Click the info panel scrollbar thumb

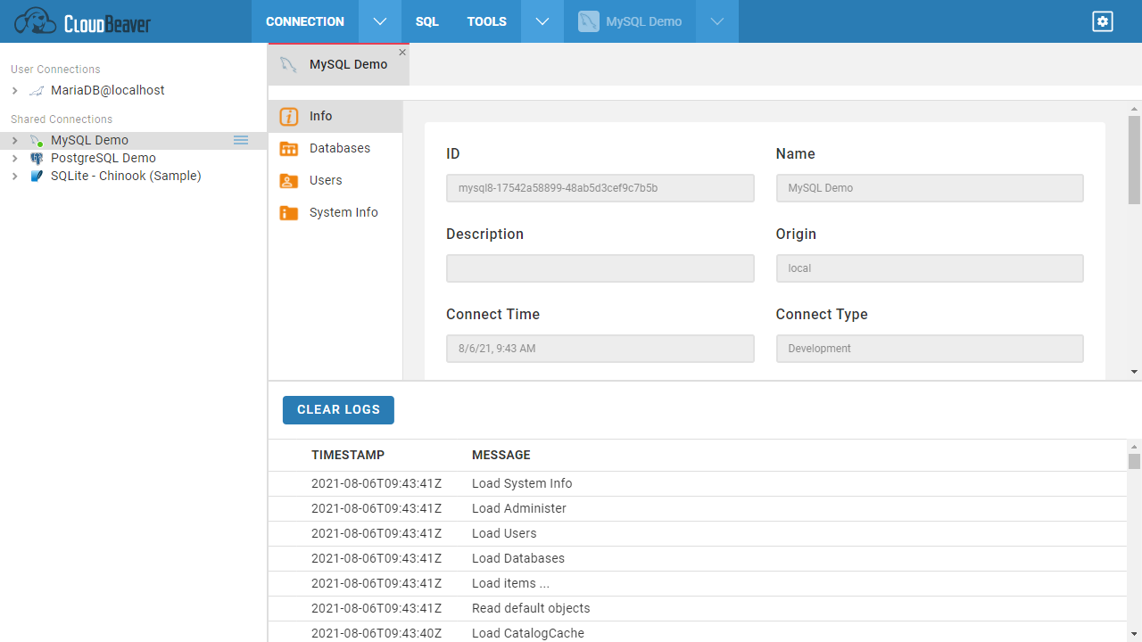click(x=1135, y=160)
